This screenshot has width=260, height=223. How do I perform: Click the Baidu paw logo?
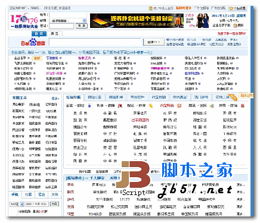pyautogui.click(x=33, y=42)
